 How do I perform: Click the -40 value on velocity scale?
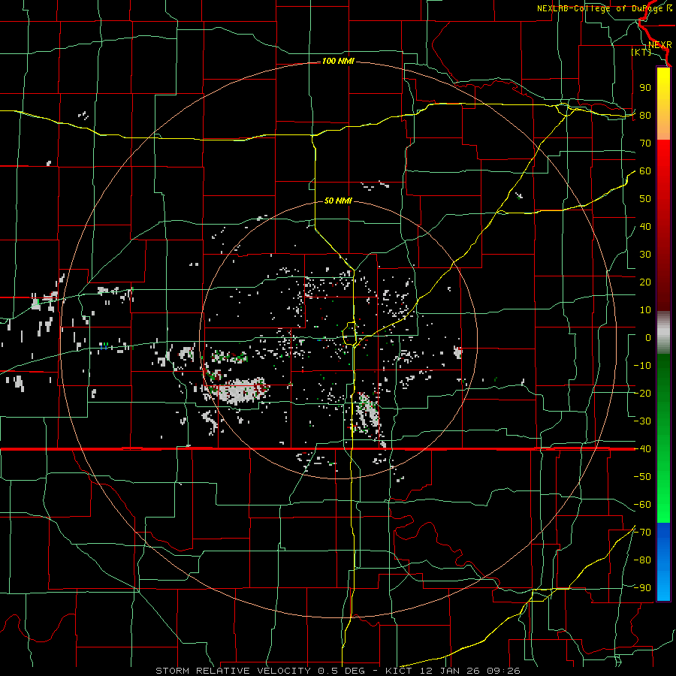(x=642, y=449)
